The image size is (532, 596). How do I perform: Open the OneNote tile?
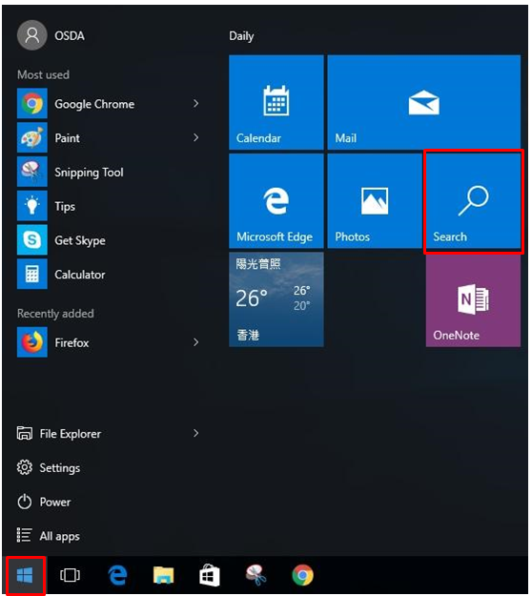pos(474,300)
